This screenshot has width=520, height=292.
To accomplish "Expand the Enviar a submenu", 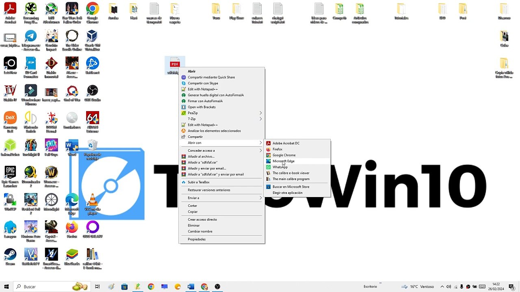I will (x=222, y=198).
